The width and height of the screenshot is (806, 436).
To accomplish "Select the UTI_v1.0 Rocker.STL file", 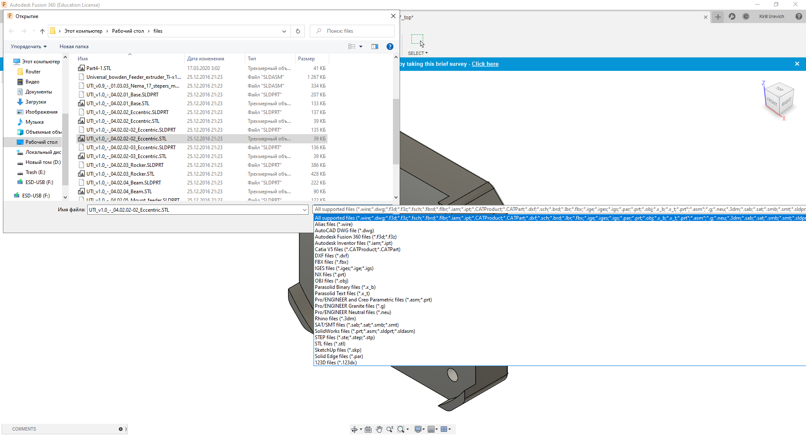I will coord(120,174).
